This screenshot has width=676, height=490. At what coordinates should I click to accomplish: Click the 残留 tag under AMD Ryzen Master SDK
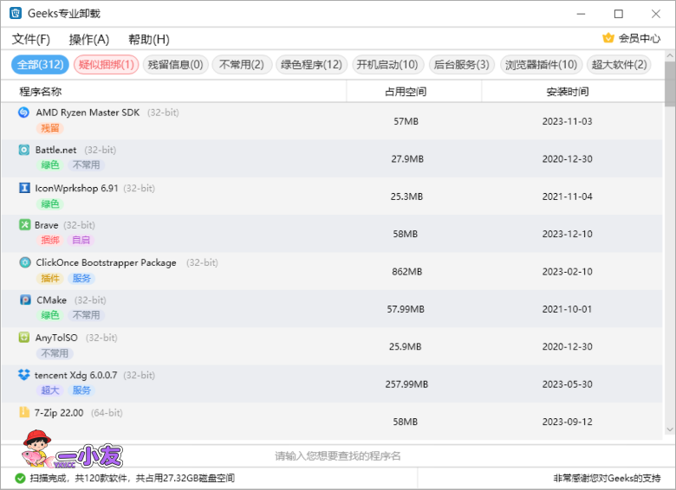(50, 128)
